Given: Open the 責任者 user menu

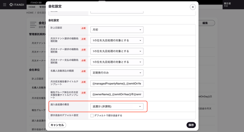Looking at the screenshot, I should [x=227, y=4].
